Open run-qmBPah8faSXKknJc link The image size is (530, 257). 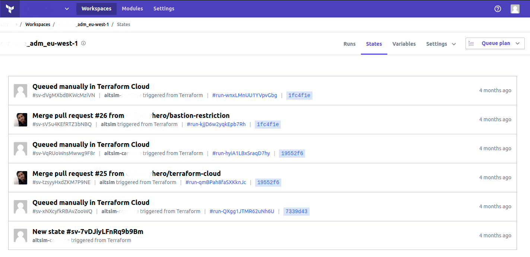point(216,182)
